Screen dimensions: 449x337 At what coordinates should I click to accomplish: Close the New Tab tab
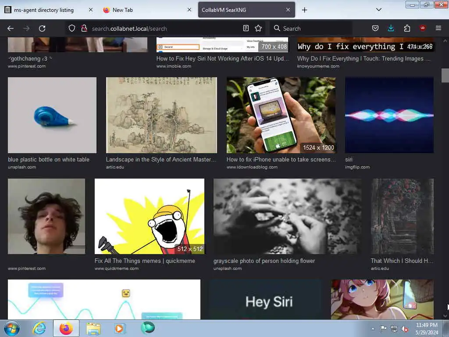[189, 10]
